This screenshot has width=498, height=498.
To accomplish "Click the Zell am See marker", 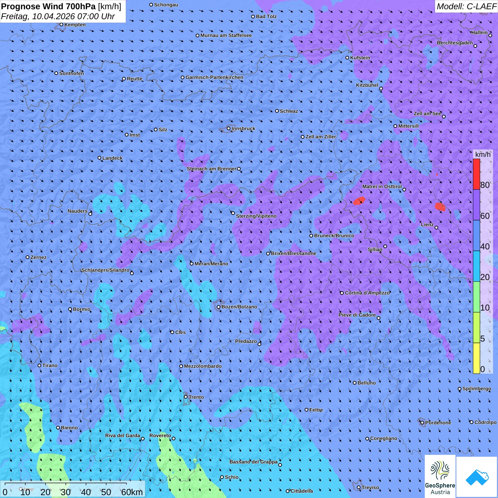I will coord(444,116).
